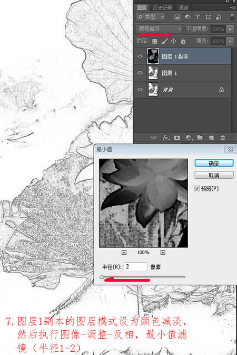
Task: Toggle the layer filtering switch
Action: click(x=232, y=17)
